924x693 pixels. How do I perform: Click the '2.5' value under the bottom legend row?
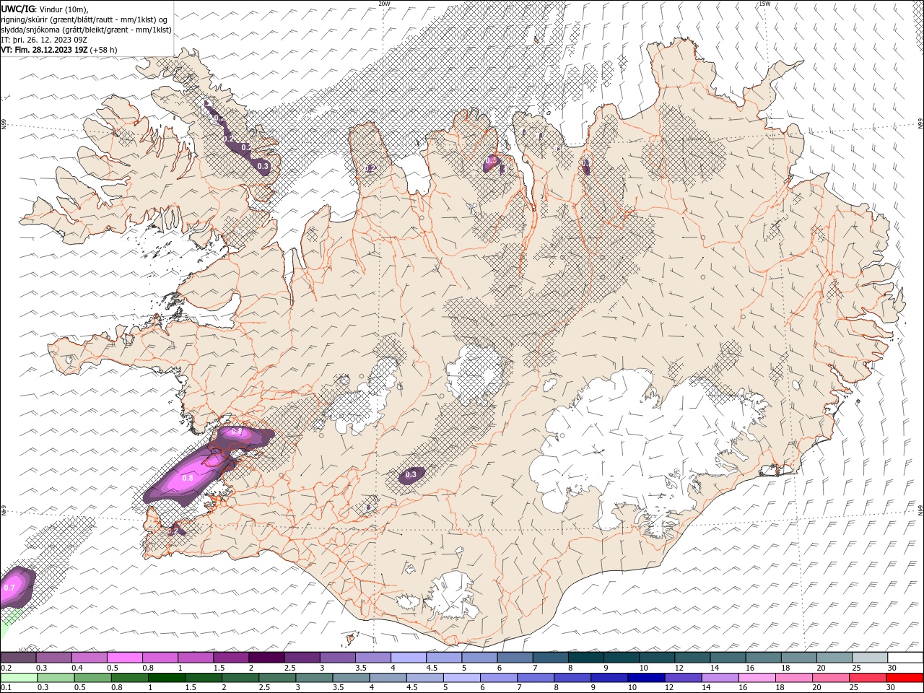click(263, 688)
